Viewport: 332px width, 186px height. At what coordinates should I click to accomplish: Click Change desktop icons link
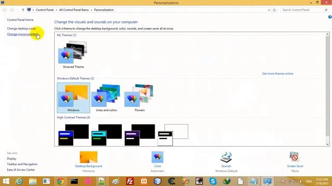click(21, 28)
